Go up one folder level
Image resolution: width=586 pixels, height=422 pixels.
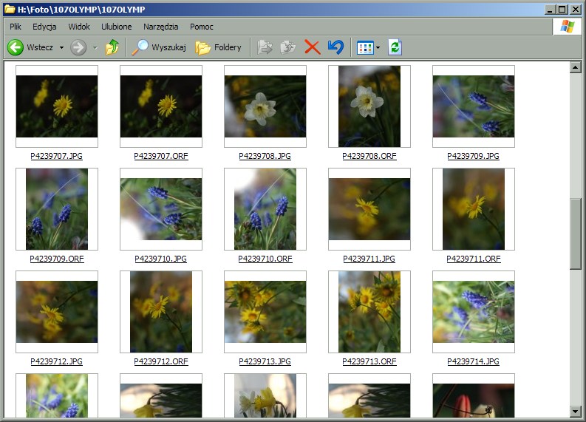[112, 47]
